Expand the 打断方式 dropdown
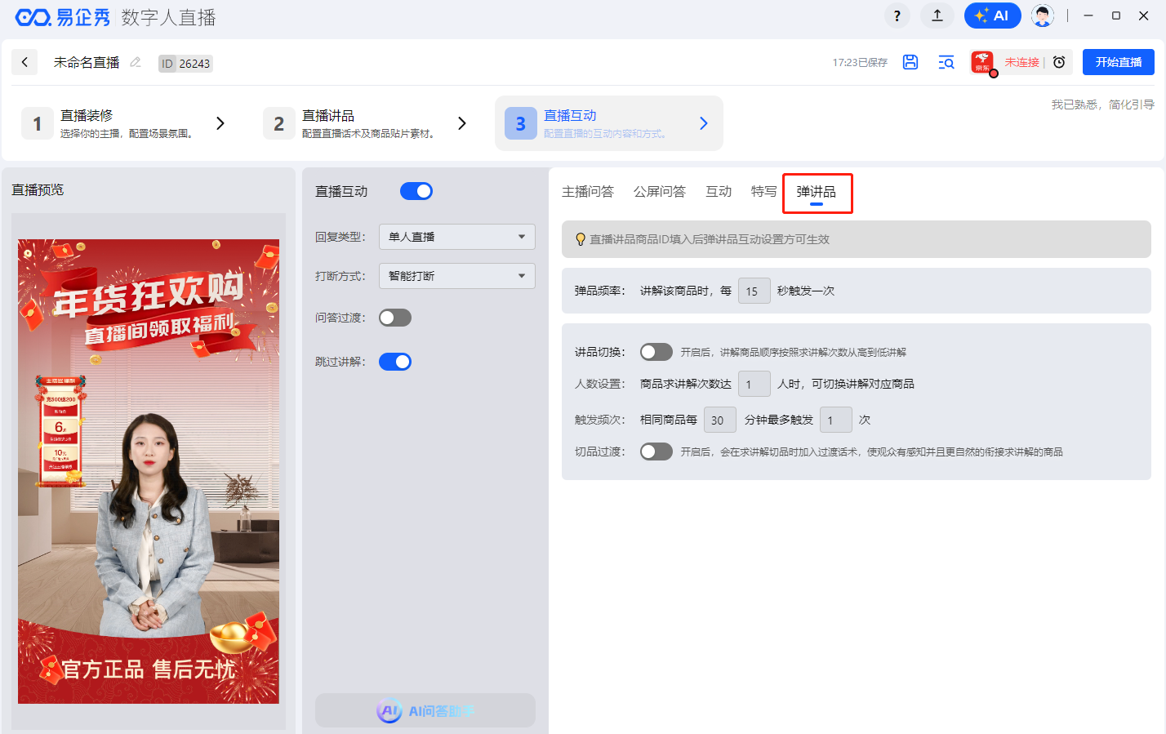This screenshot has height=734, width=1166. point(456,276)
